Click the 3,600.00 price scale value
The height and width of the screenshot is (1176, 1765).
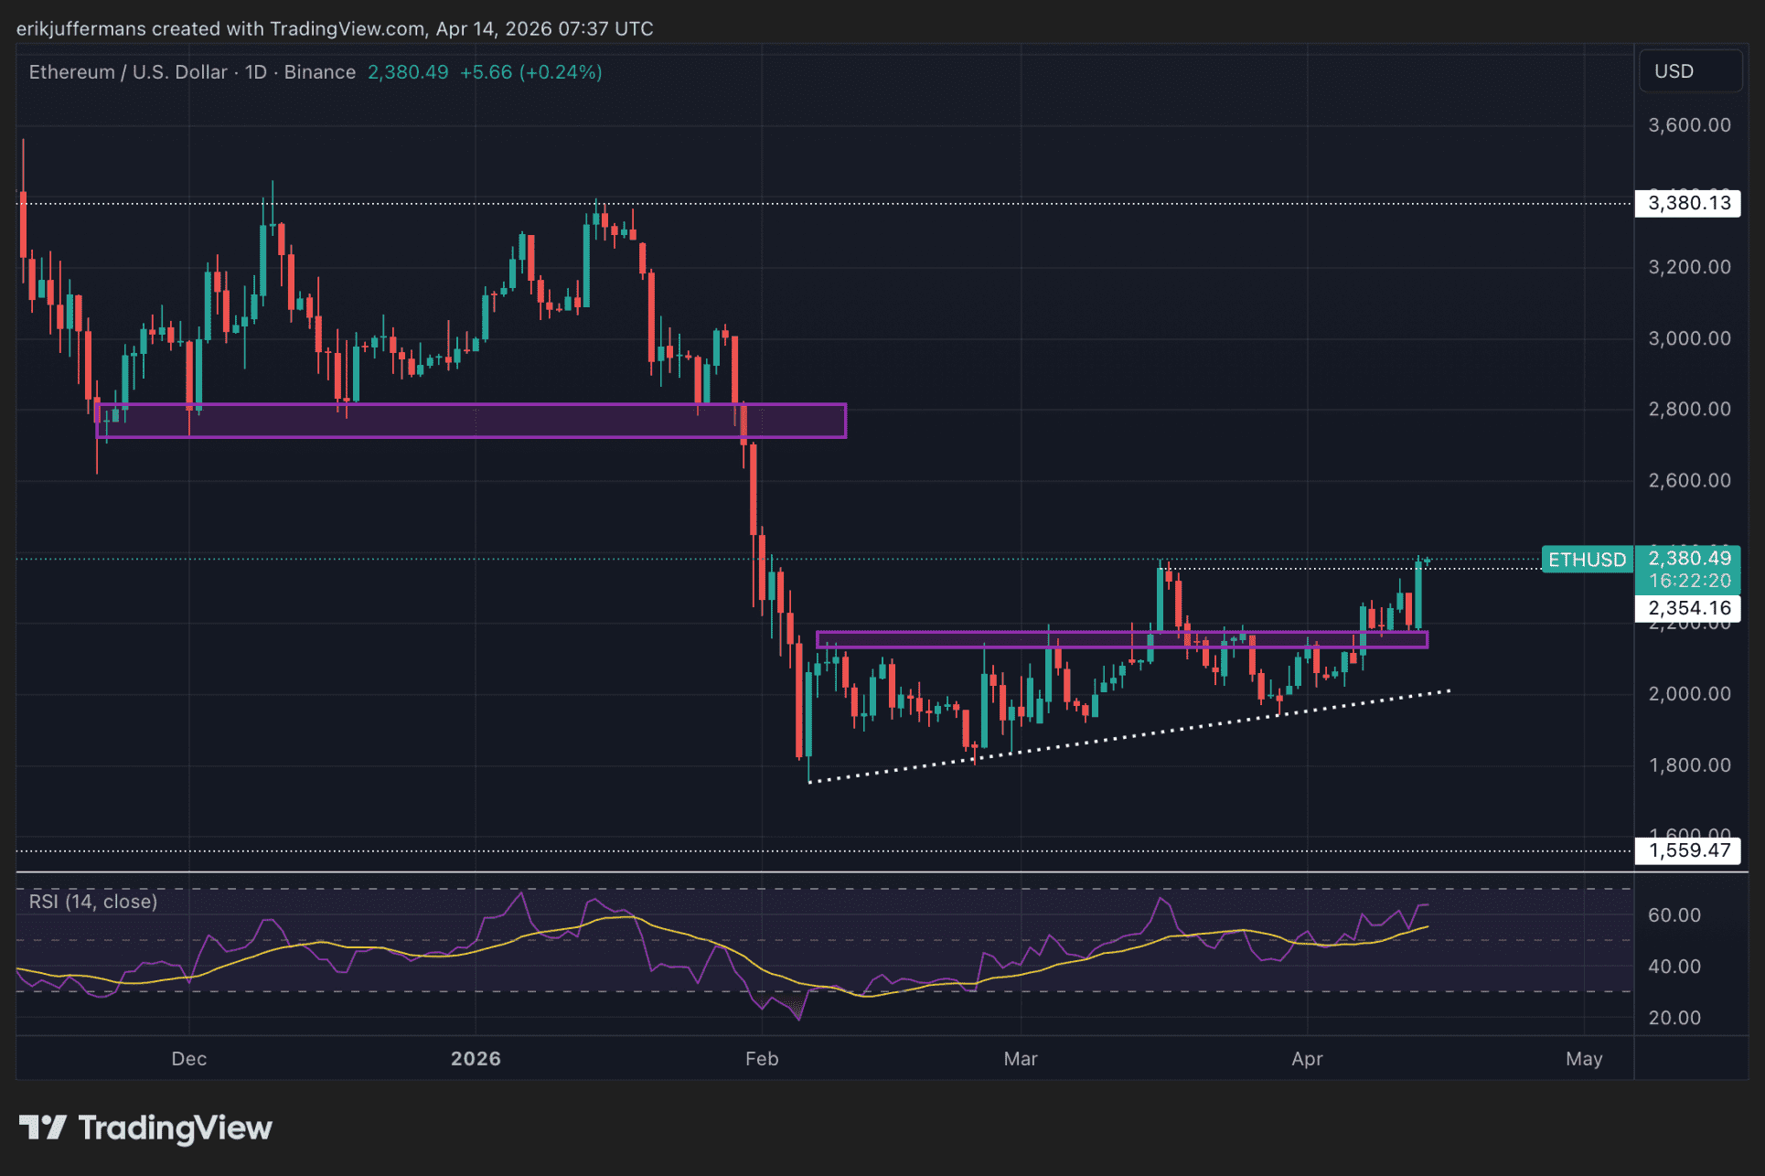click(x=1688, y=125)
